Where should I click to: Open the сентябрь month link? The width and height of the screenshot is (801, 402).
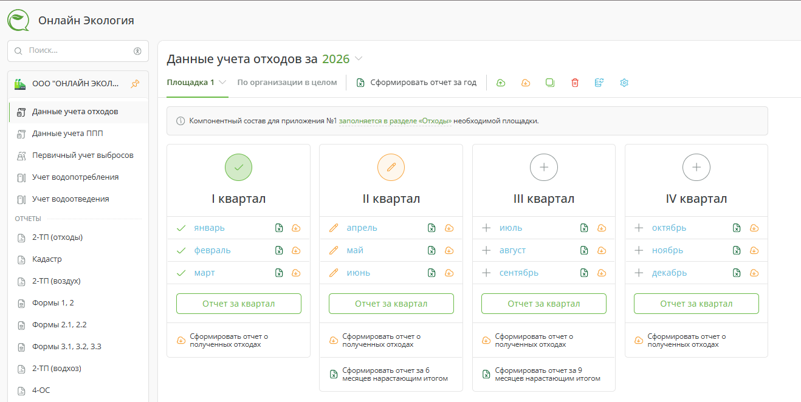pos(519,273)
